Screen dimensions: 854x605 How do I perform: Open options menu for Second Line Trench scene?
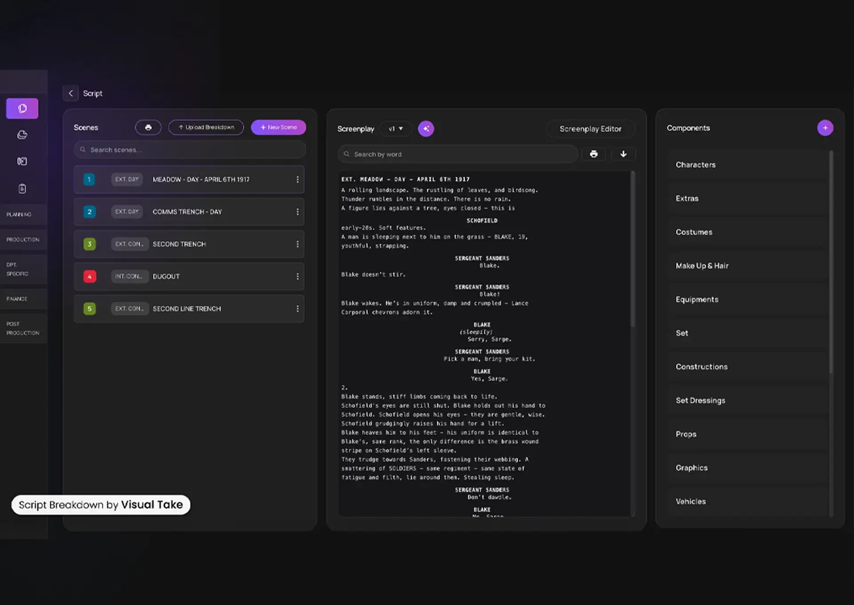[x=298, y=309]
